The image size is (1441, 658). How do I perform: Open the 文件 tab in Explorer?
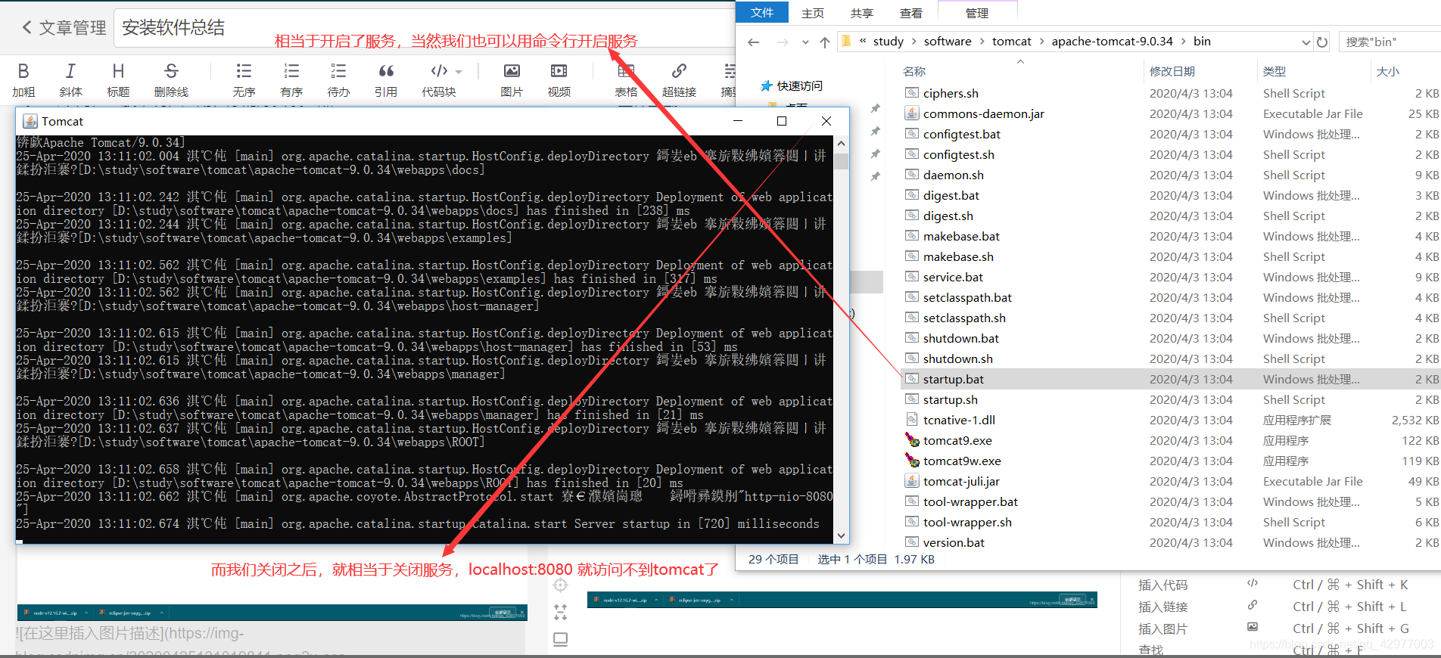762,12
